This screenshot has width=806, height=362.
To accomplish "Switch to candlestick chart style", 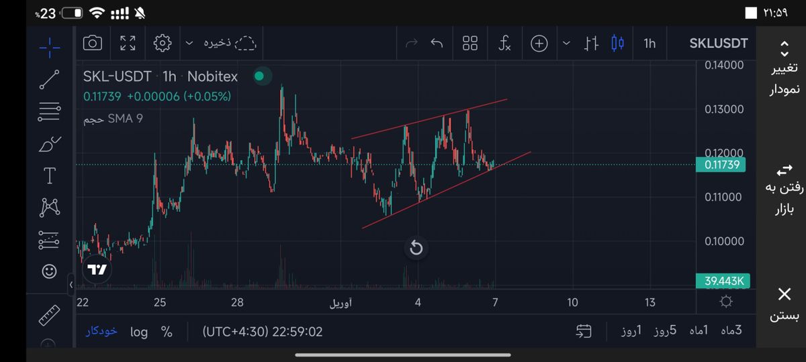I will click(617, 44).
